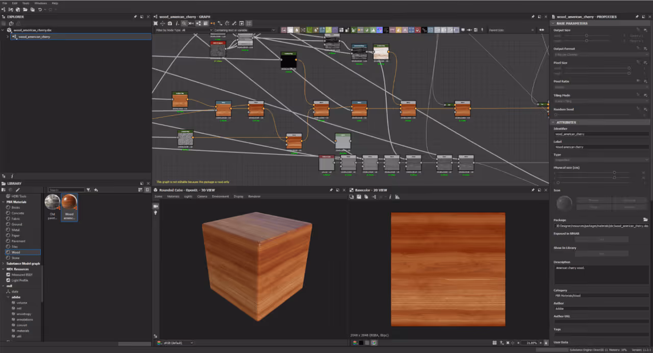Image resolution: width=653 pixels, height=353 pixels.
Task: Toggle the pin icon on the 3D VIEW panel
Action: click(x=331, y=190)
